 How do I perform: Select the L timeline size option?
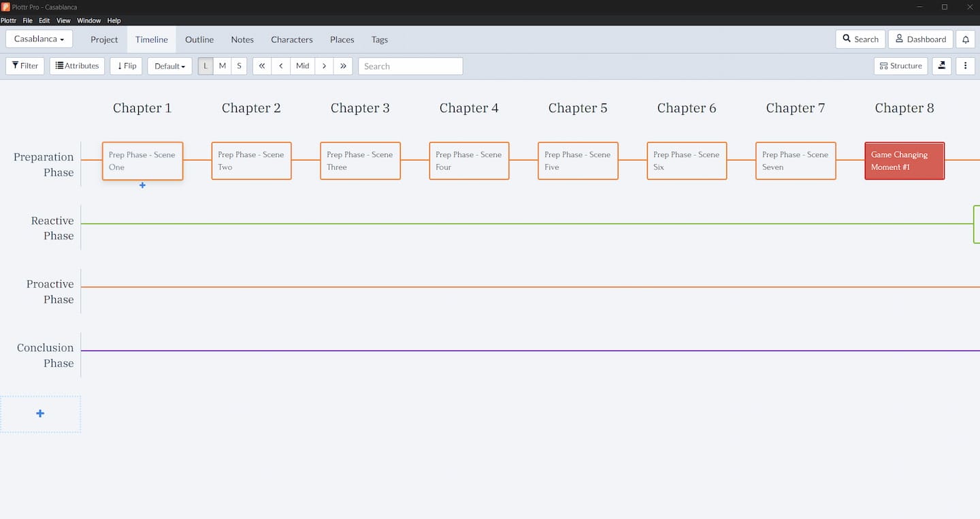pyautogui.click(x=205, y=65)
